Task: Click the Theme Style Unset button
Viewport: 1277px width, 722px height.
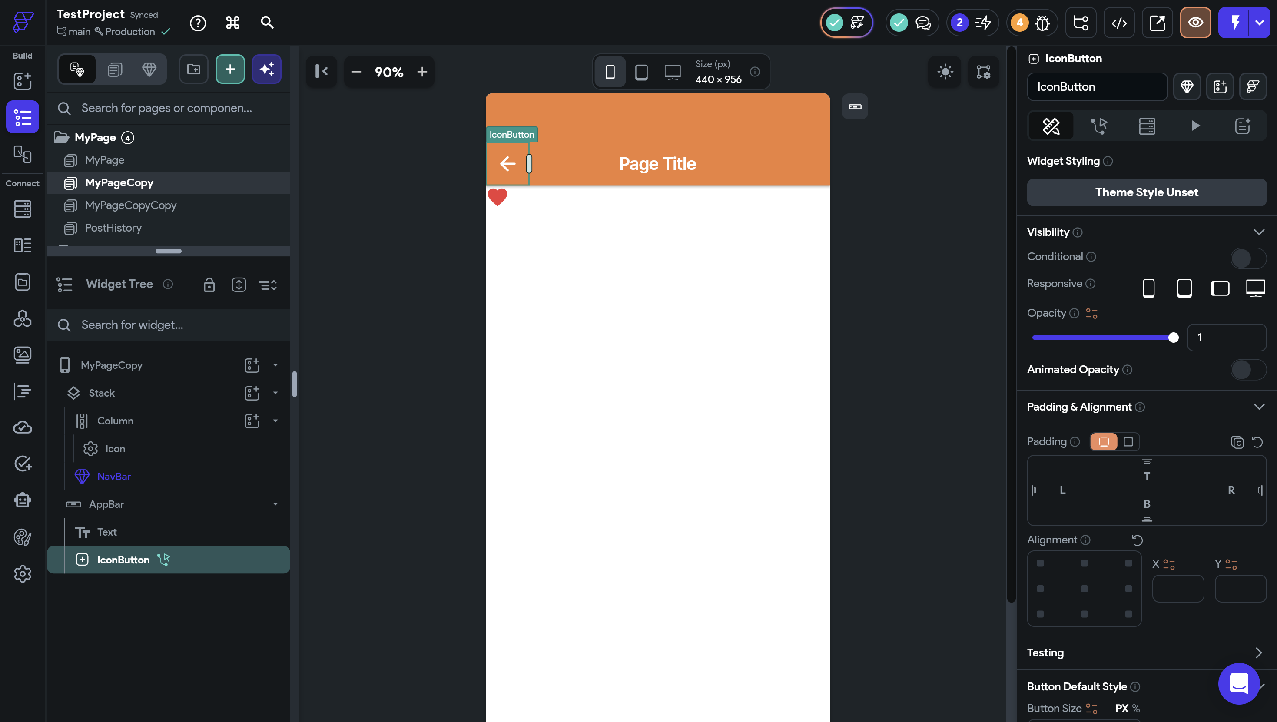Action: [1146, 192]
